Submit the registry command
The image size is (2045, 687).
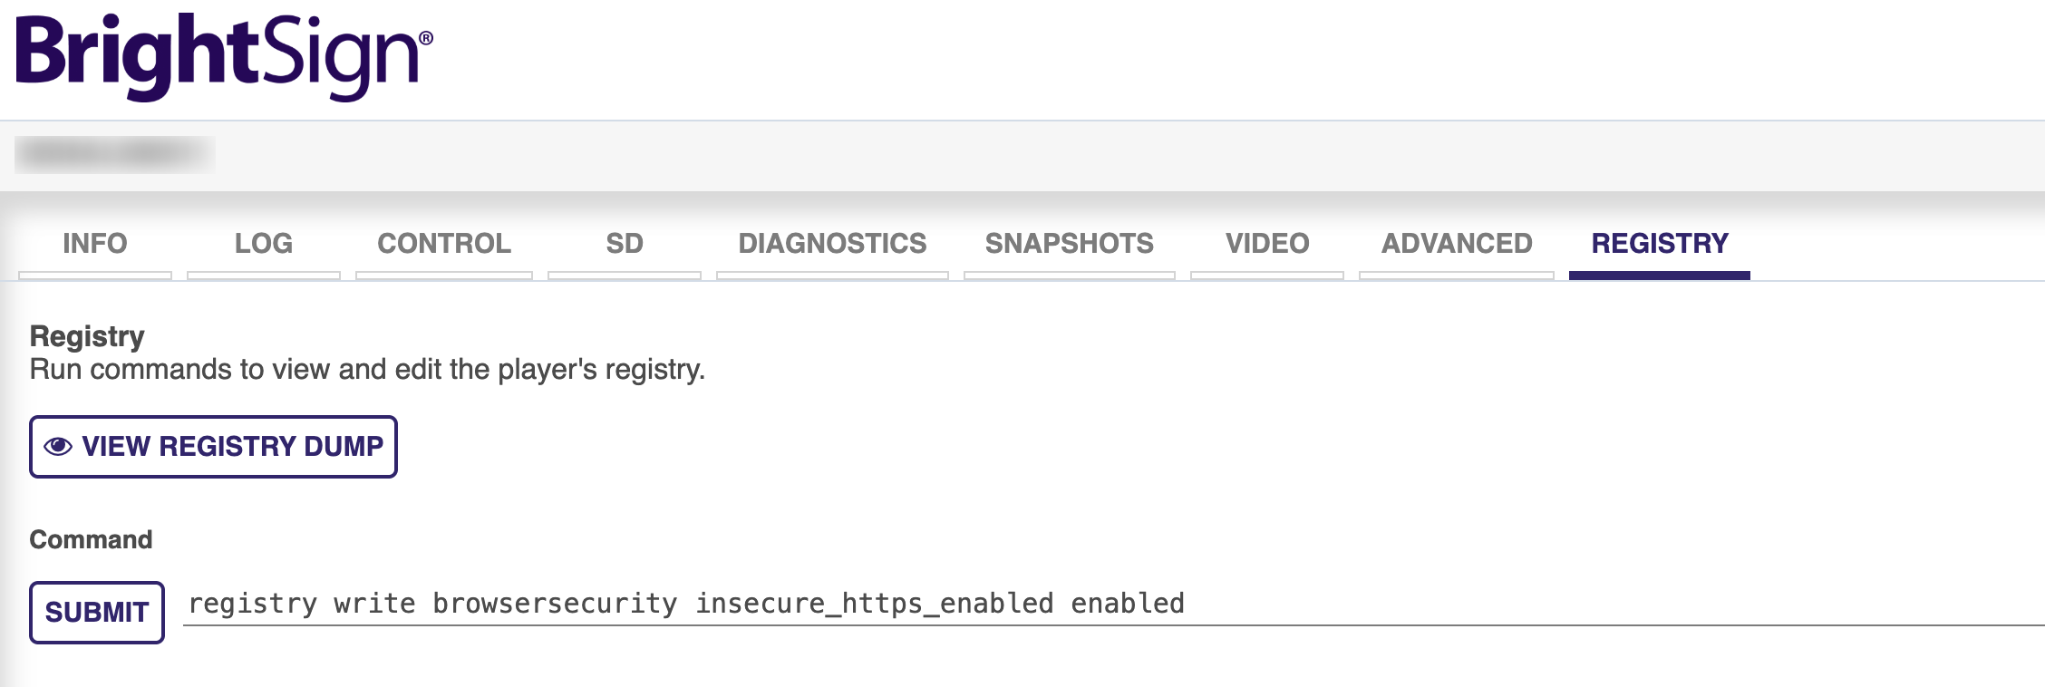(x=97, y=613)
